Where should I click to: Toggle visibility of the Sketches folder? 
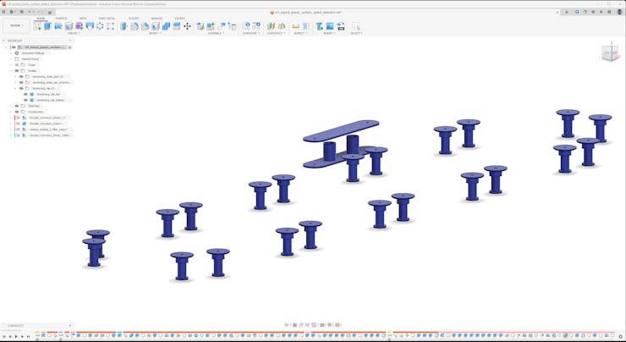17,106
